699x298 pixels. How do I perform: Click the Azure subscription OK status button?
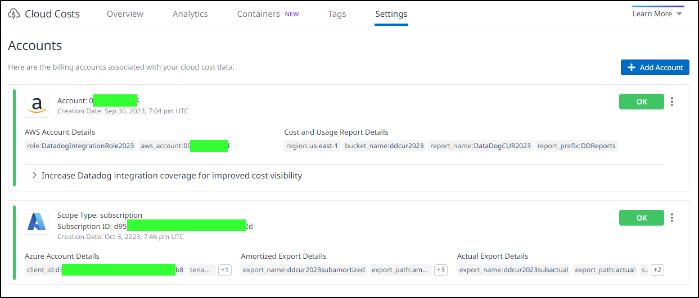tap(642, 218)
